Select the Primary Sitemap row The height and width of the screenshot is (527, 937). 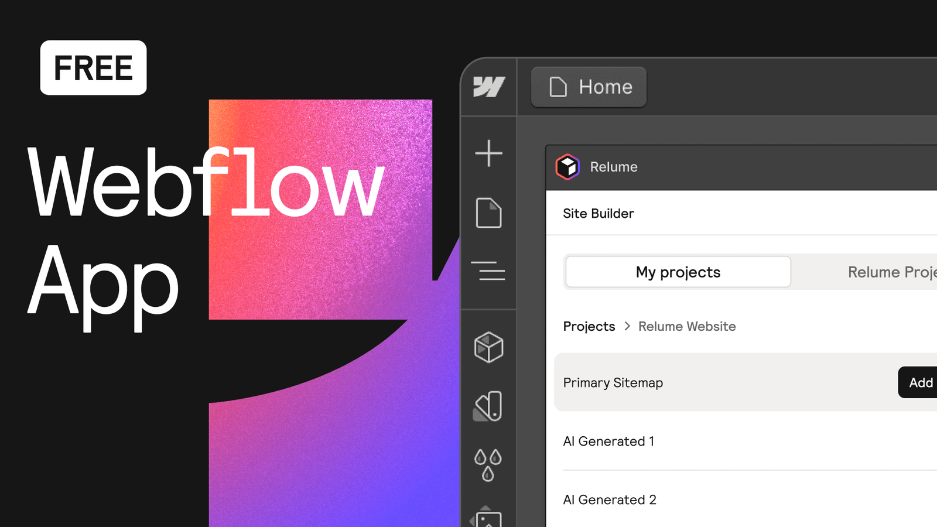coord(613,382)
